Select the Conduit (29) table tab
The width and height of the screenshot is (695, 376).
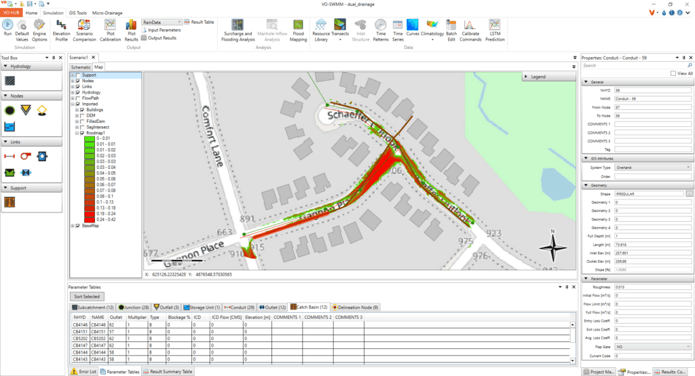pyautogui.click(x=240, y=307)
